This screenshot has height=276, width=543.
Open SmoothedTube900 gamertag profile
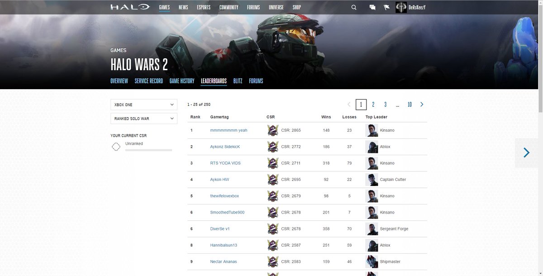point(228,212)
